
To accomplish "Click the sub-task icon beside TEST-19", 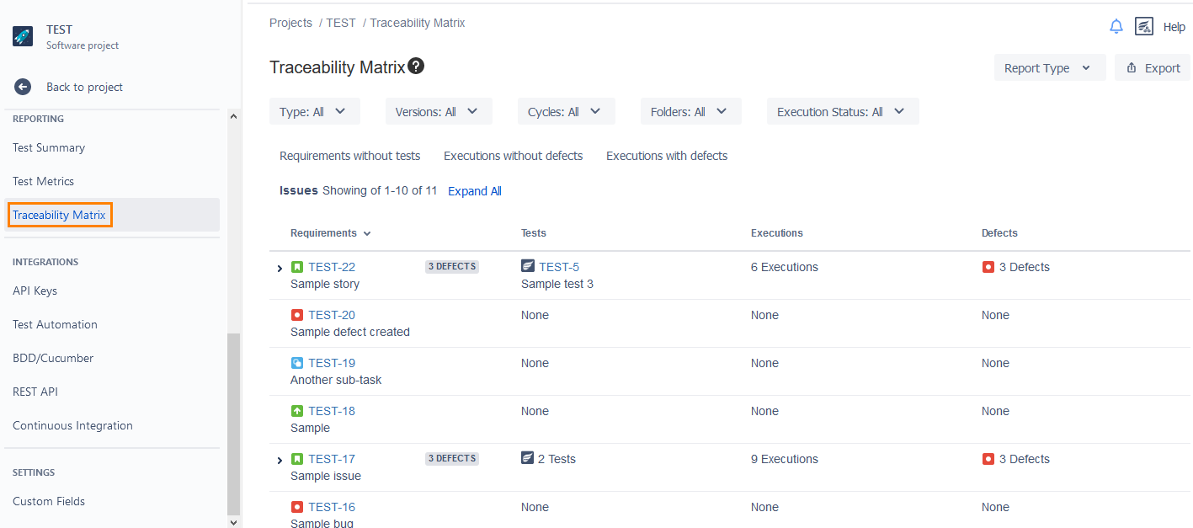I will pos(297,363).
